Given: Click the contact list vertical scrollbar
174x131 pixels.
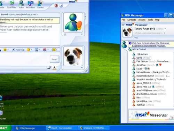Looking at the screenshot, I should click(x=173, y=79).
